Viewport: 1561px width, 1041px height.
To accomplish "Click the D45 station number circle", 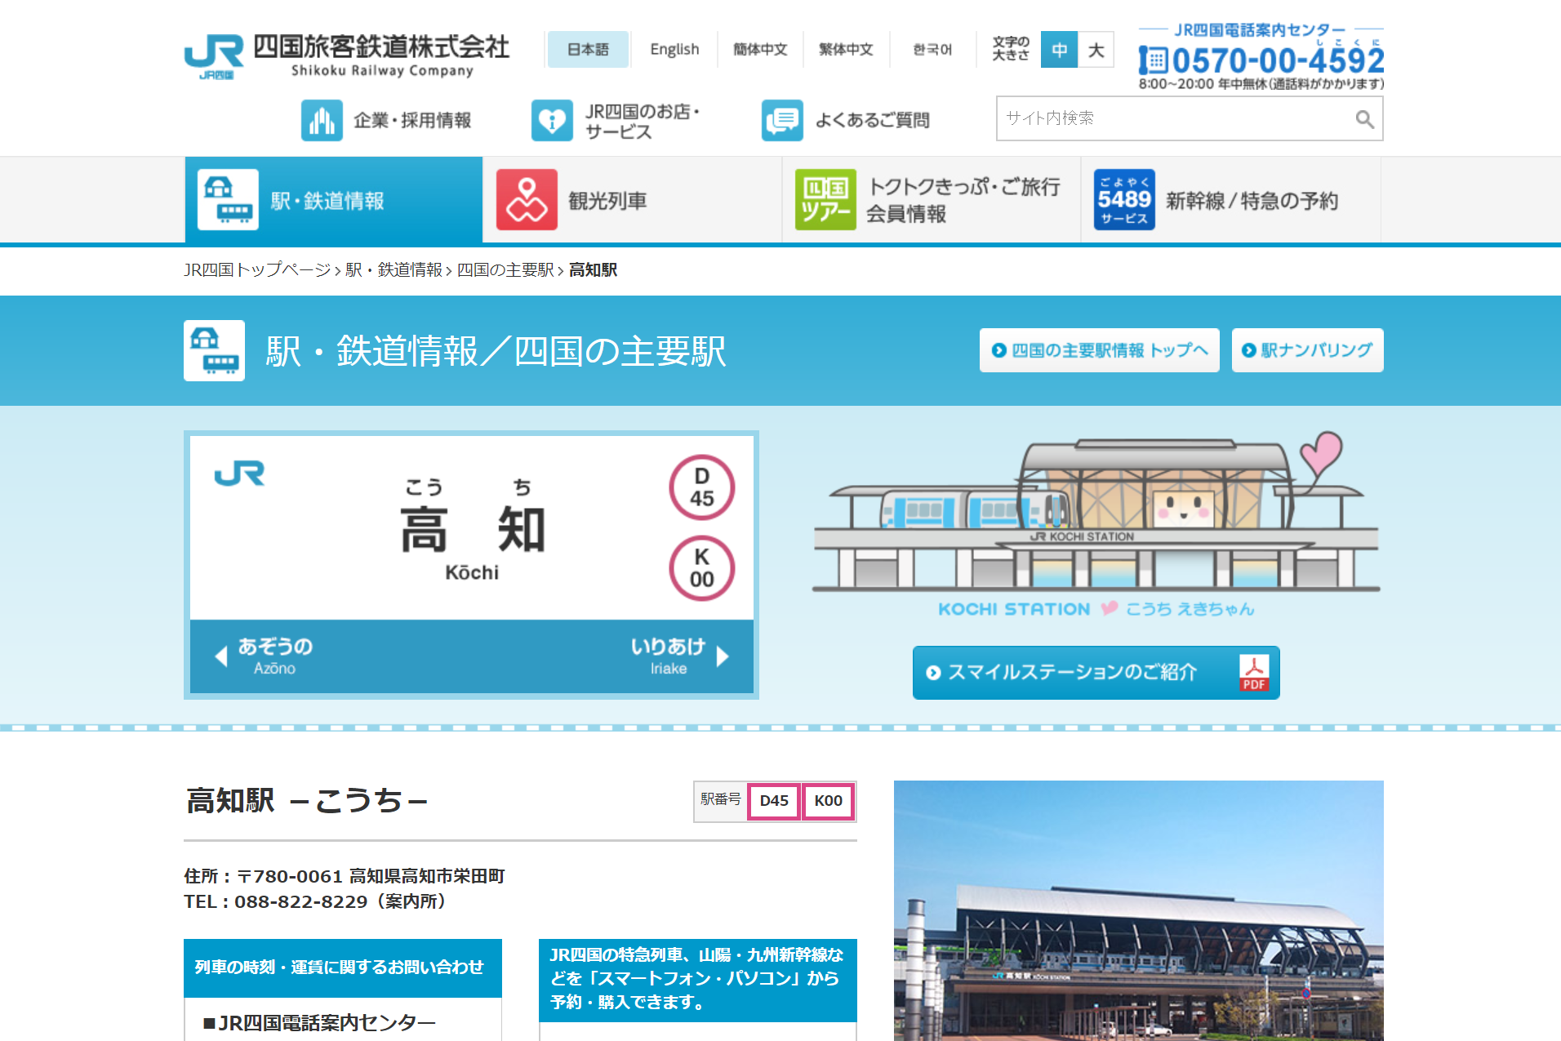I will (x=702, y=487).
